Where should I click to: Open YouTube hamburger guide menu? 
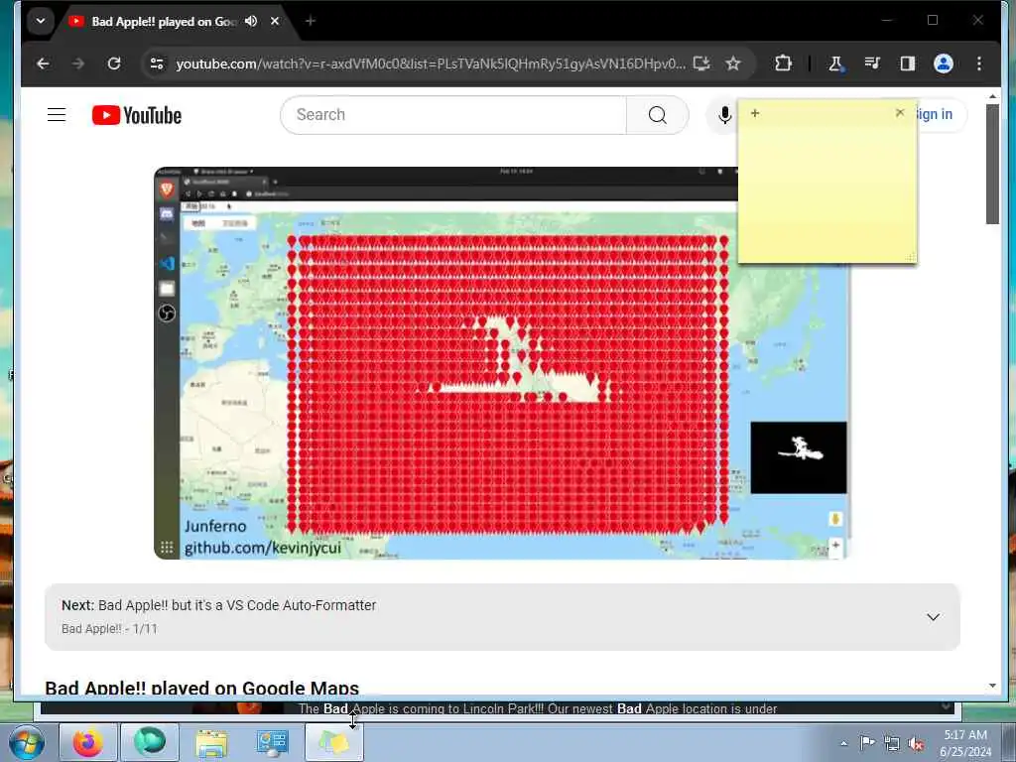tap(57, 115)
